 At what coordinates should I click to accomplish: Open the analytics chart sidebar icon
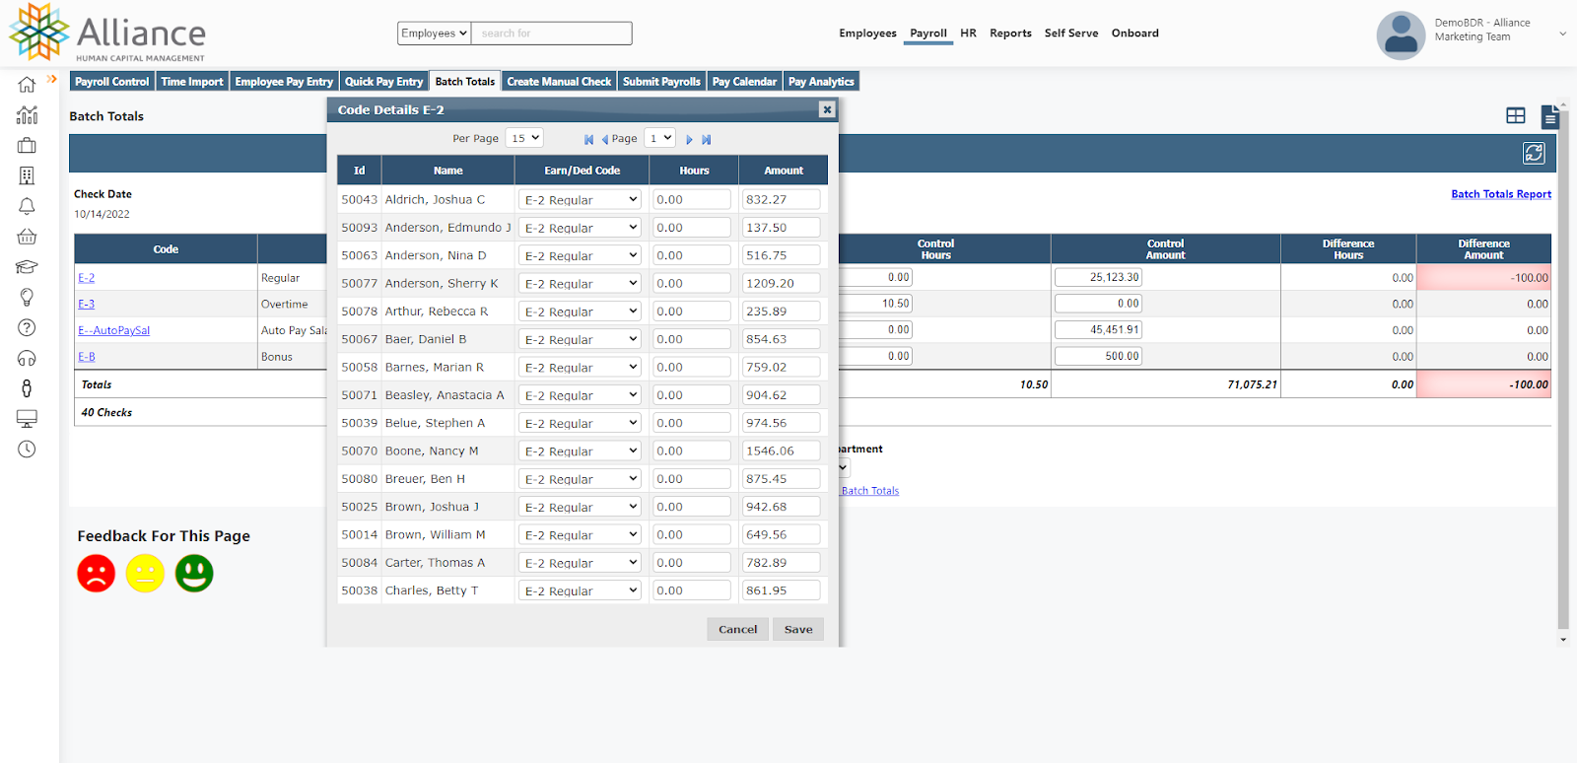point(27,115)
